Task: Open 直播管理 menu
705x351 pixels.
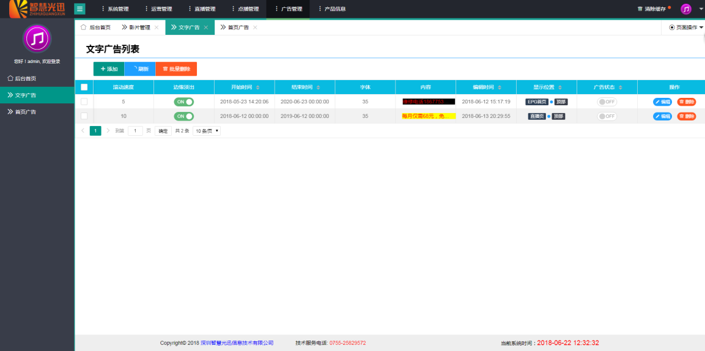Action: point(202,9)
